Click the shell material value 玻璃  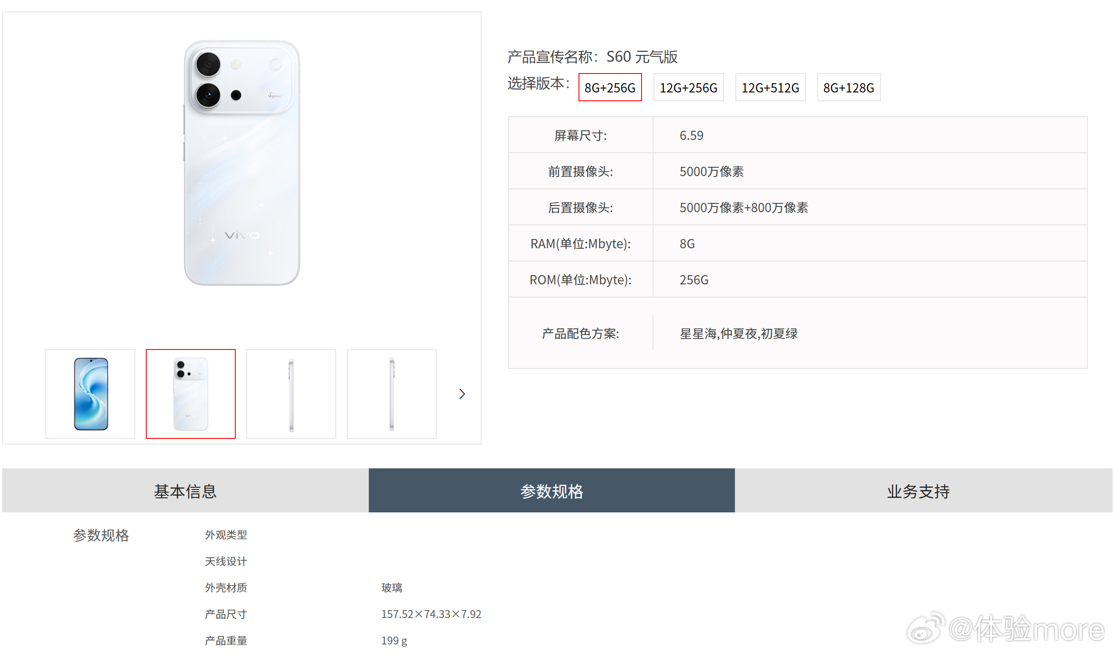(392, 588)
